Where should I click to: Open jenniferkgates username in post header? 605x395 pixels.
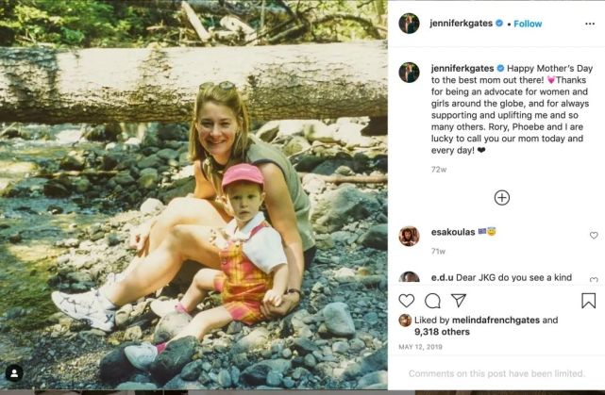462,24
